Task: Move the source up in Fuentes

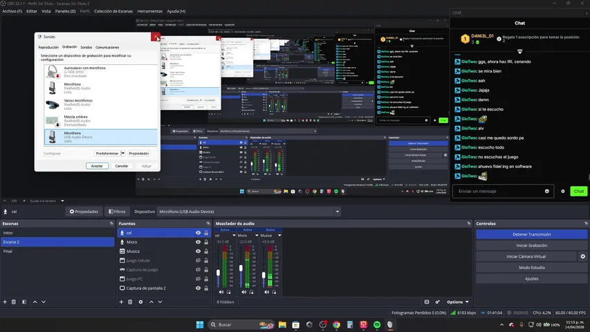Action: (151, 302)
